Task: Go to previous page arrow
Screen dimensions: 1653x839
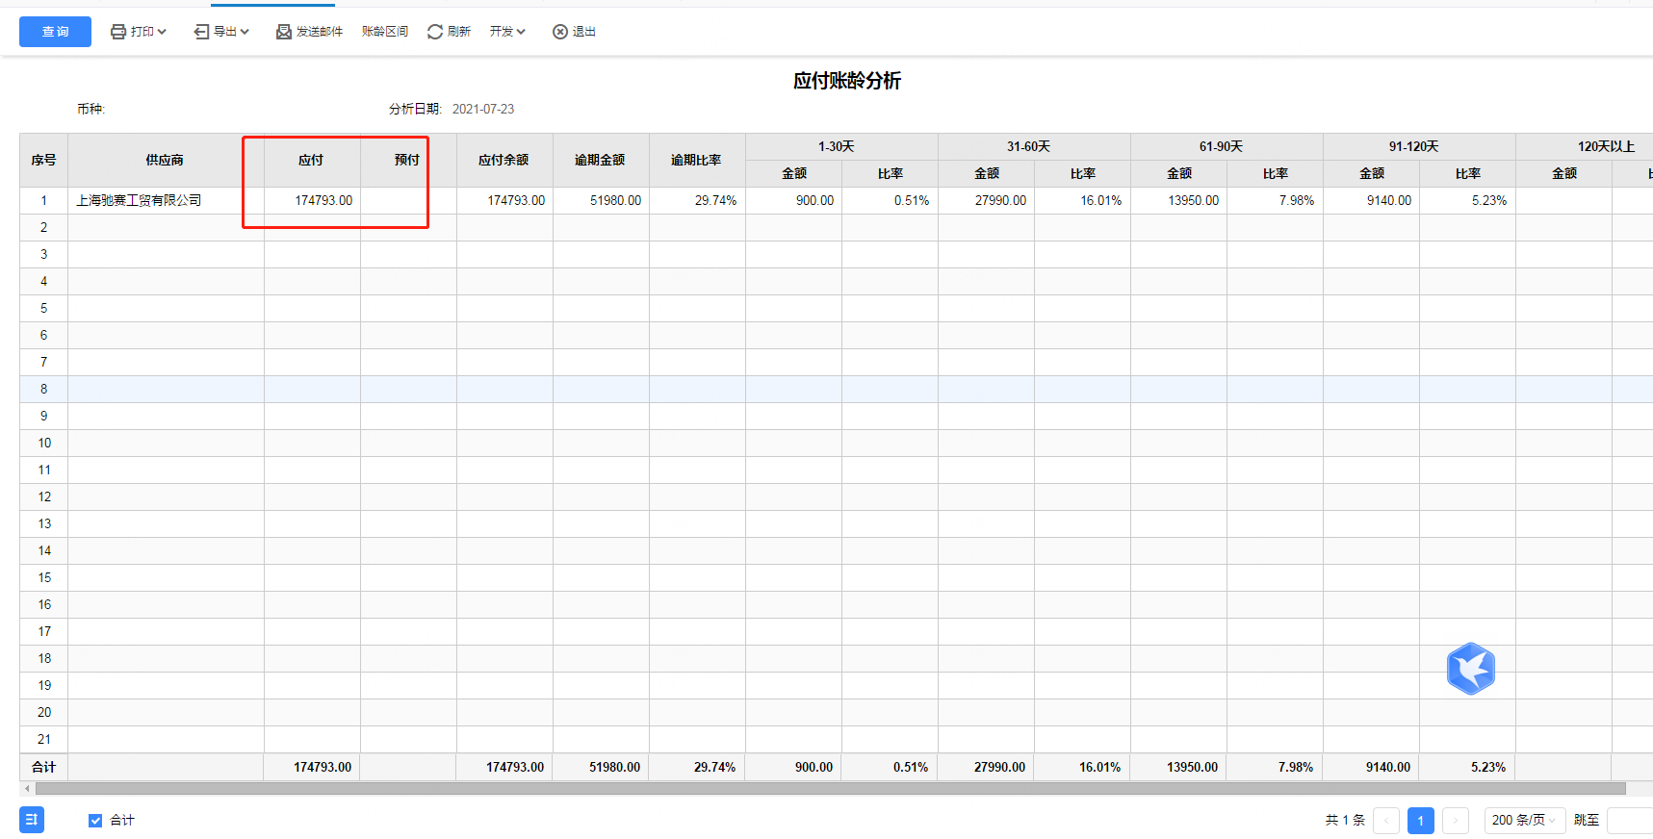Action: point(1386,821)
